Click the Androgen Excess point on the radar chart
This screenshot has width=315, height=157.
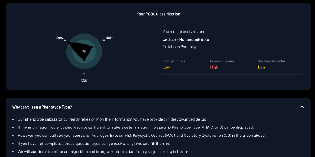tap(84, 60)
